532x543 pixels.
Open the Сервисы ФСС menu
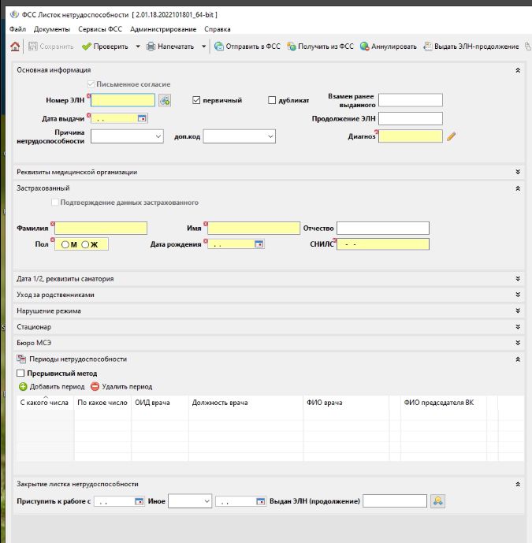(100, 29)
